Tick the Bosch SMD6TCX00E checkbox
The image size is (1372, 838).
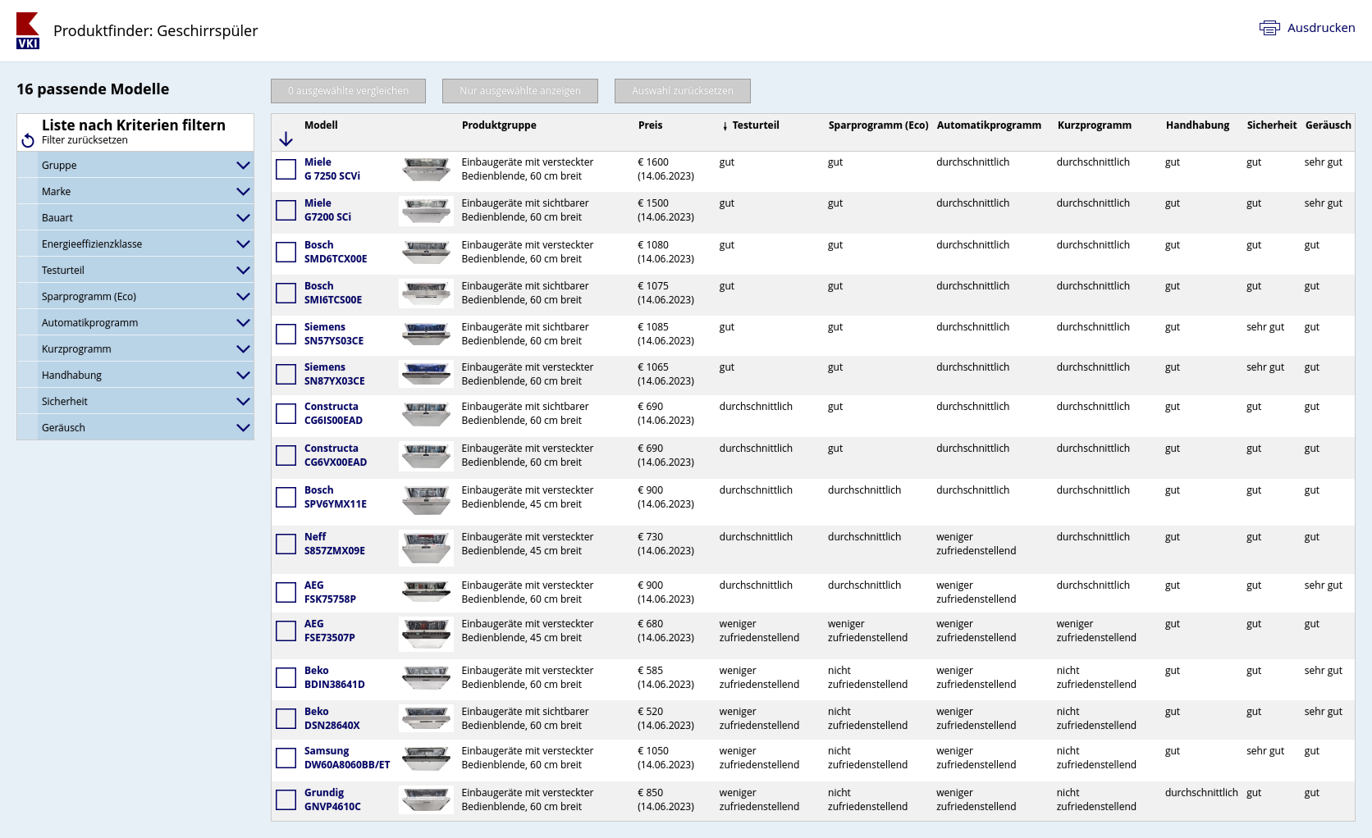286,252
